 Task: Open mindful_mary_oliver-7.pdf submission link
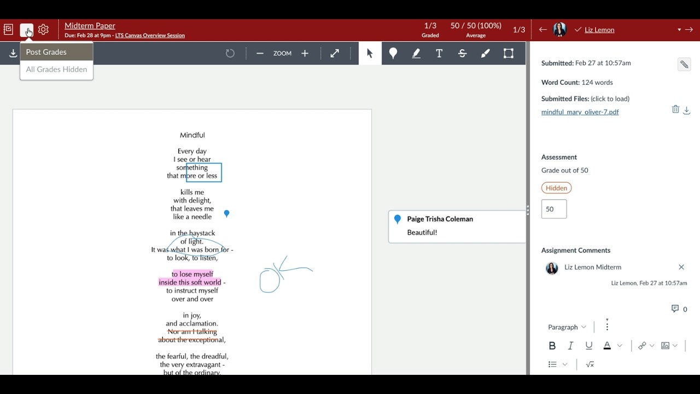[580, 112]
